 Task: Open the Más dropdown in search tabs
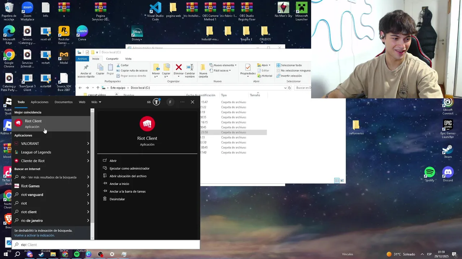click(96, 102)
